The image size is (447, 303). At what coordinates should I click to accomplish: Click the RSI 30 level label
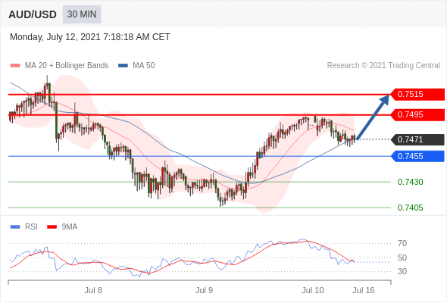point(402,271)
